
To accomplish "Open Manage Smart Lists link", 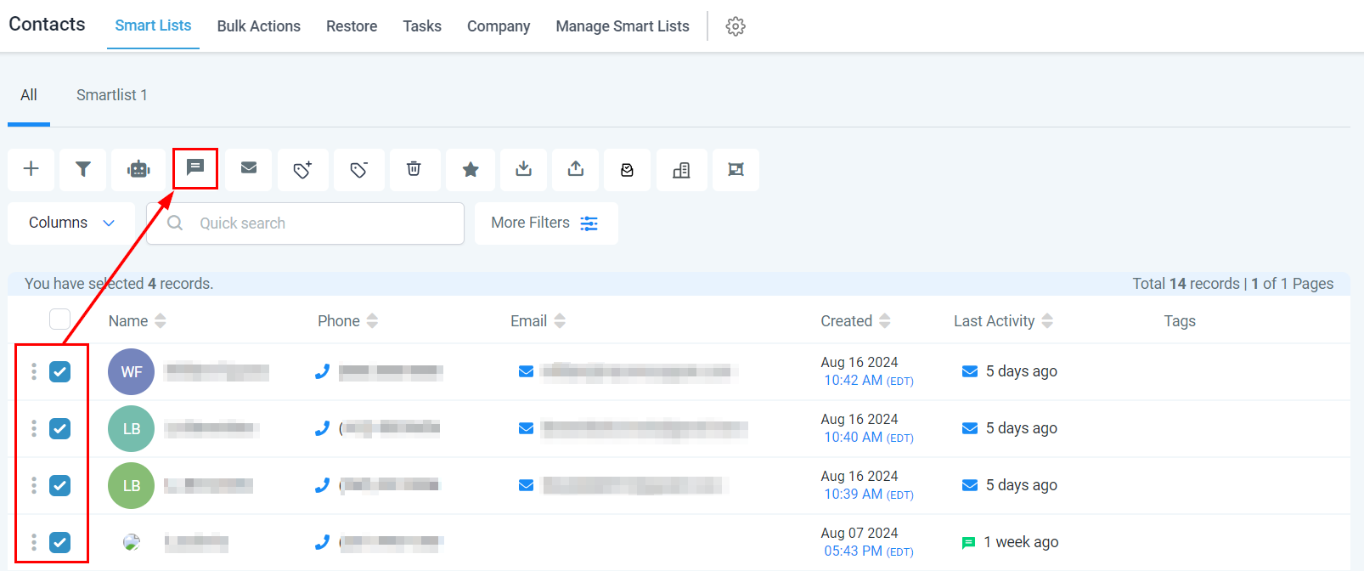I will coord(623,26).
